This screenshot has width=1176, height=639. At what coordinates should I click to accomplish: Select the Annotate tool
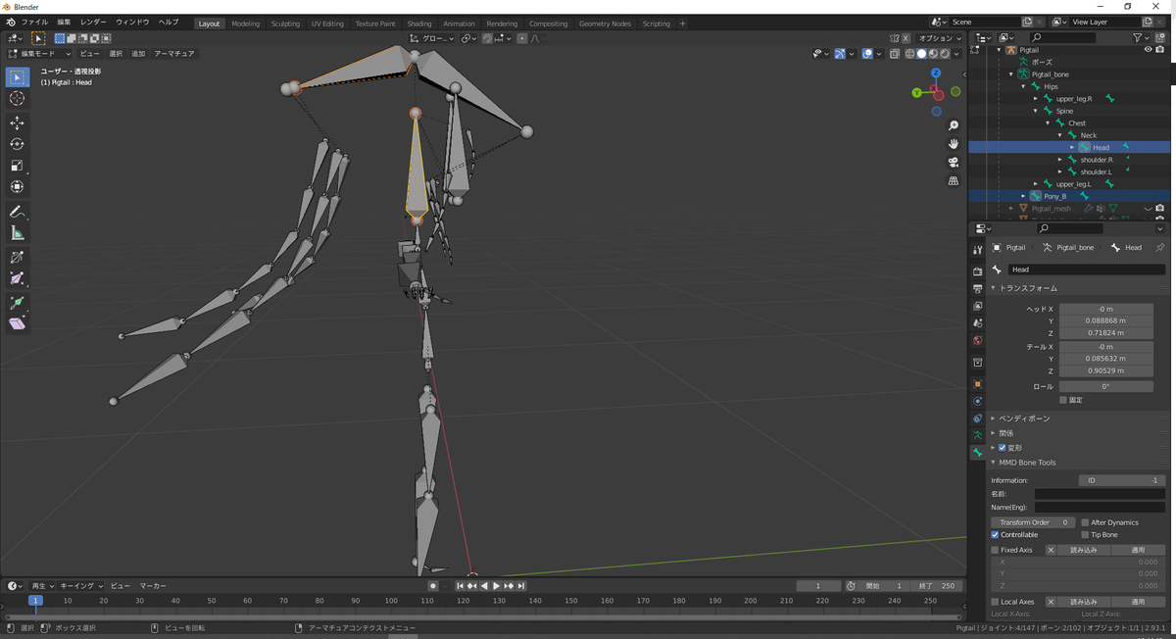pyautogui.click(x=17, y=212)
